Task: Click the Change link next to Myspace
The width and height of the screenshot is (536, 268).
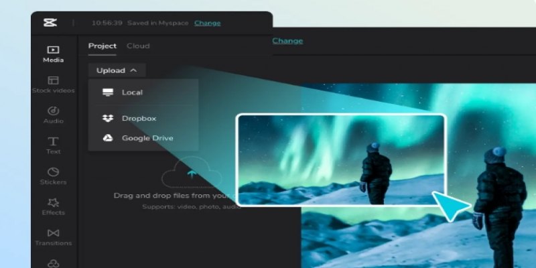Action: coord(207,23)
